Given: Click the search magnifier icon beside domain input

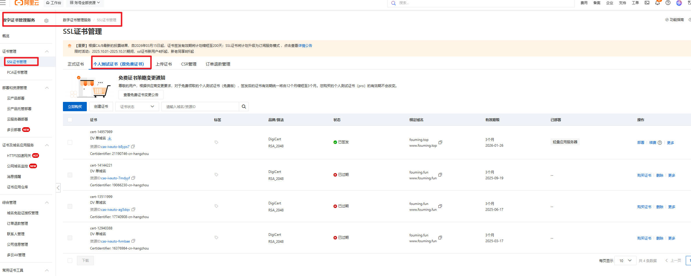Looking at the screenshot, I should click(x=244, y=107).
